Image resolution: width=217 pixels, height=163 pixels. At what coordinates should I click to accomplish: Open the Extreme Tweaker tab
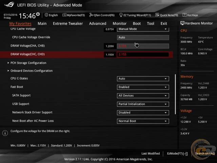click(x=68, y=23)
